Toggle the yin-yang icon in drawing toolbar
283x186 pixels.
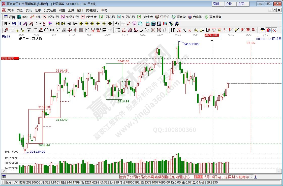[269, 30]
